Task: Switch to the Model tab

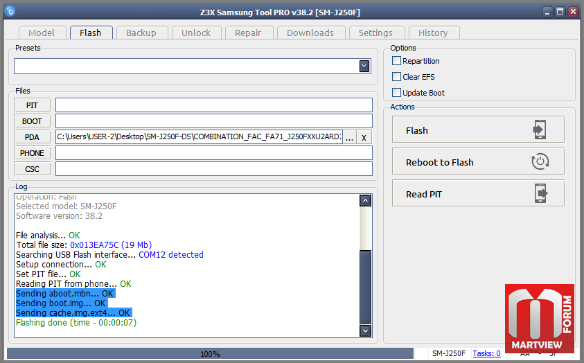Action: tap(42, 33)
